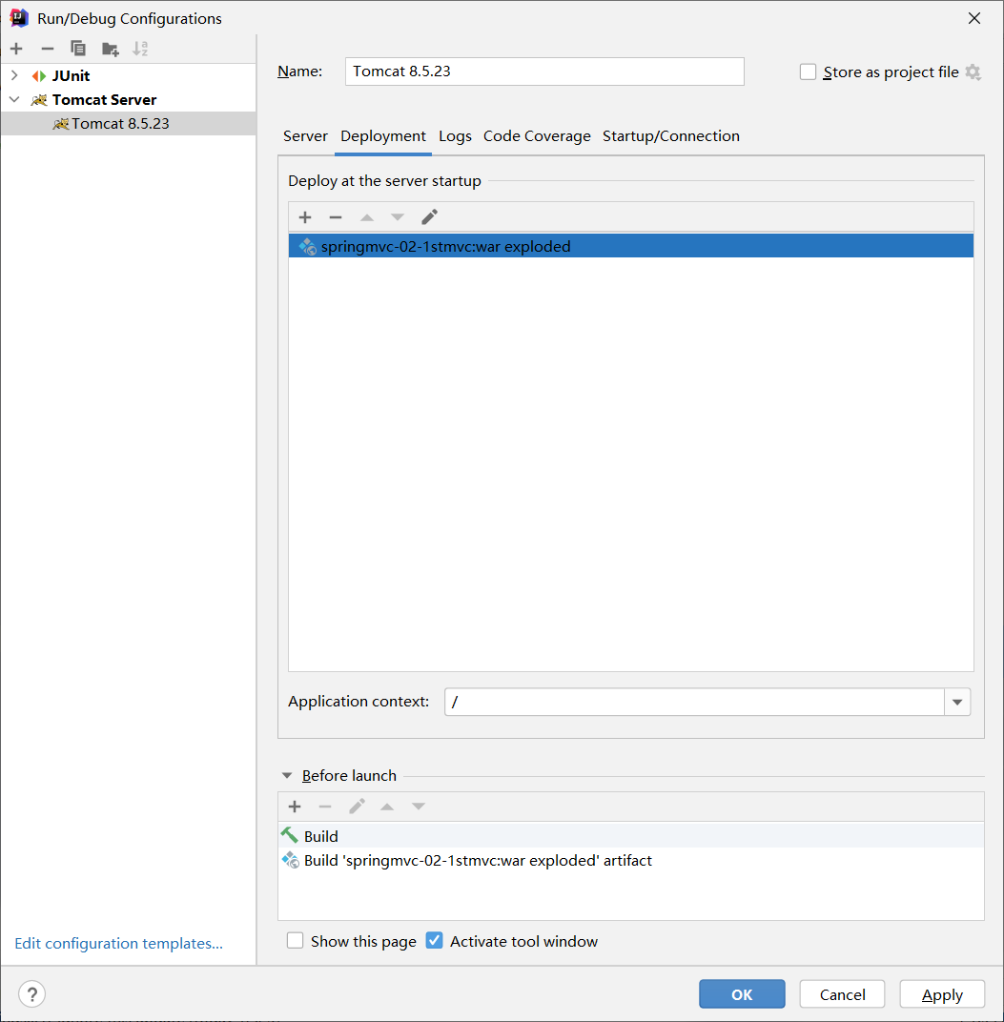Select Build 'springmvc-02-1stmvc:war exploded' artifact task

[631, 860]
